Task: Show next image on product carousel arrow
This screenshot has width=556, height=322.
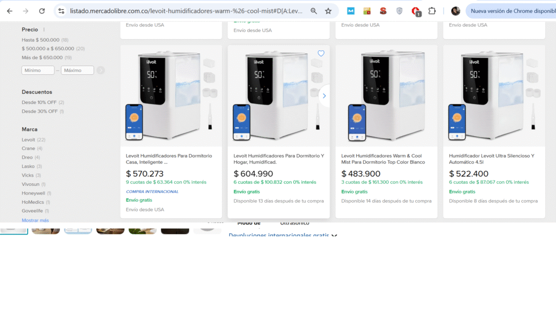Action: click(324, 96)
